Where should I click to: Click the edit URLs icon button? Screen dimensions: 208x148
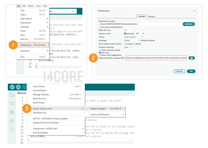191,58
